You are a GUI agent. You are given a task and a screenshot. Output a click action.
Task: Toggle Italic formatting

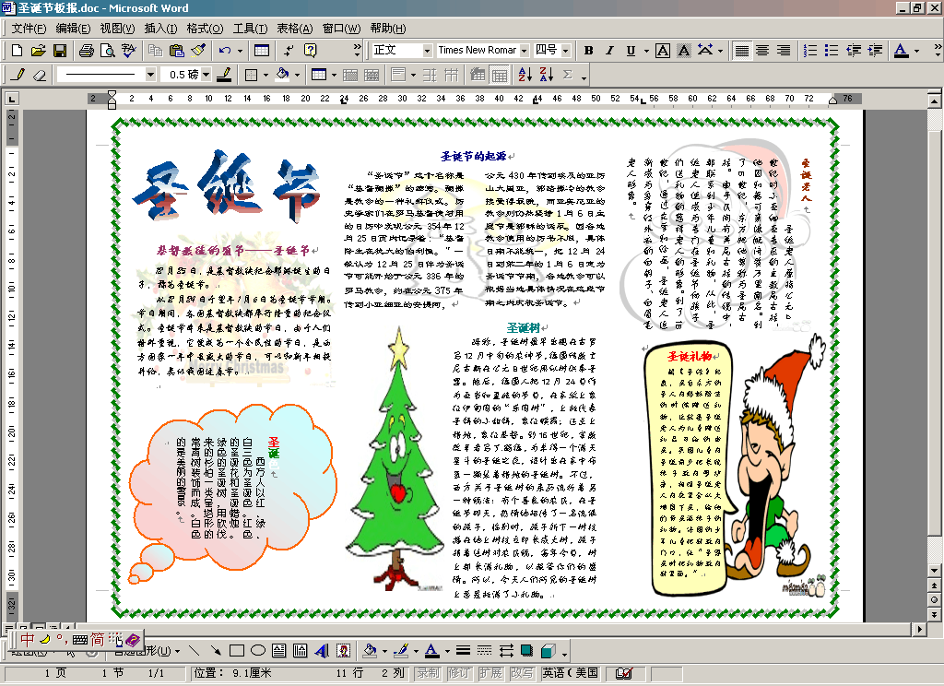pyautogui.click(x=609, y=50)
